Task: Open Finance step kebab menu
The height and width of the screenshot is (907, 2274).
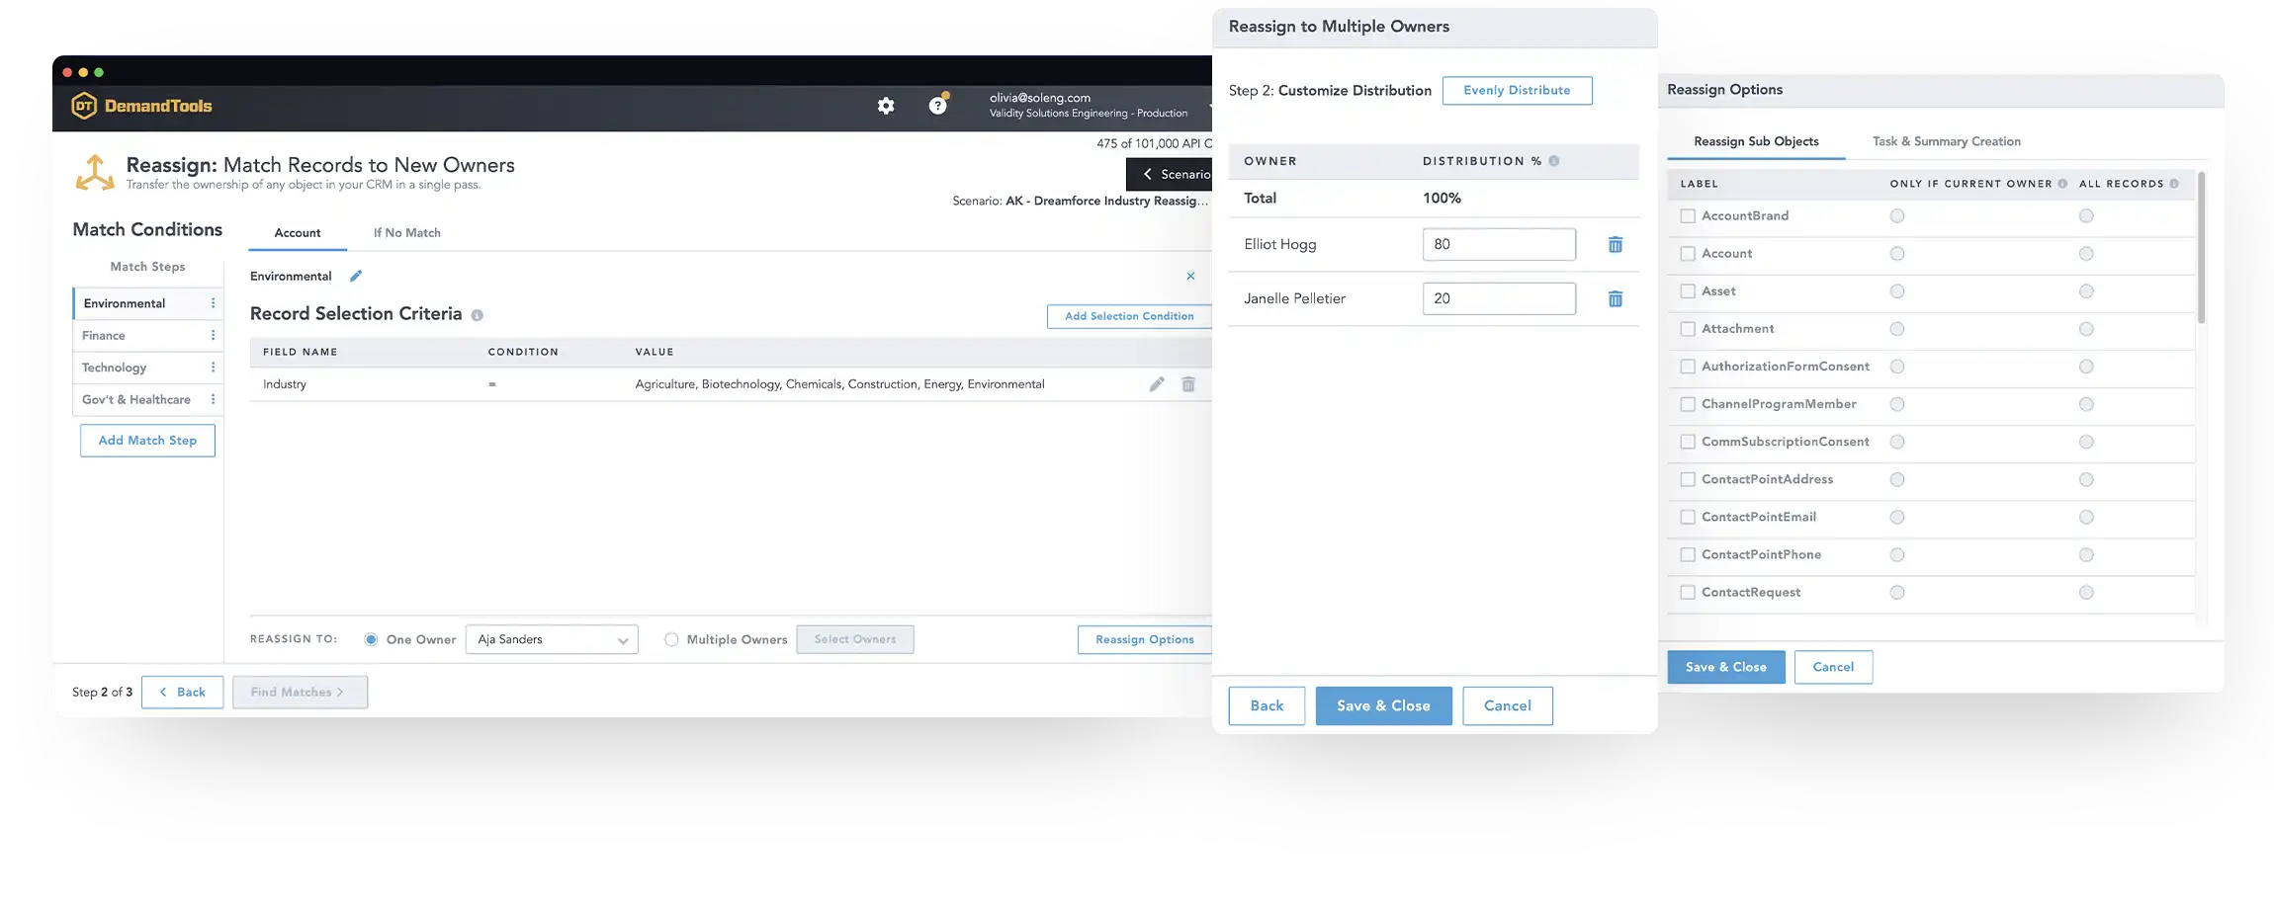Action: pos(213,336)
